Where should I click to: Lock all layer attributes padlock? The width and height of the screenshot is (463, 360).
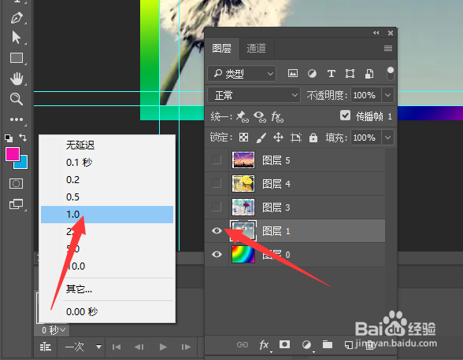pos(313,138)
